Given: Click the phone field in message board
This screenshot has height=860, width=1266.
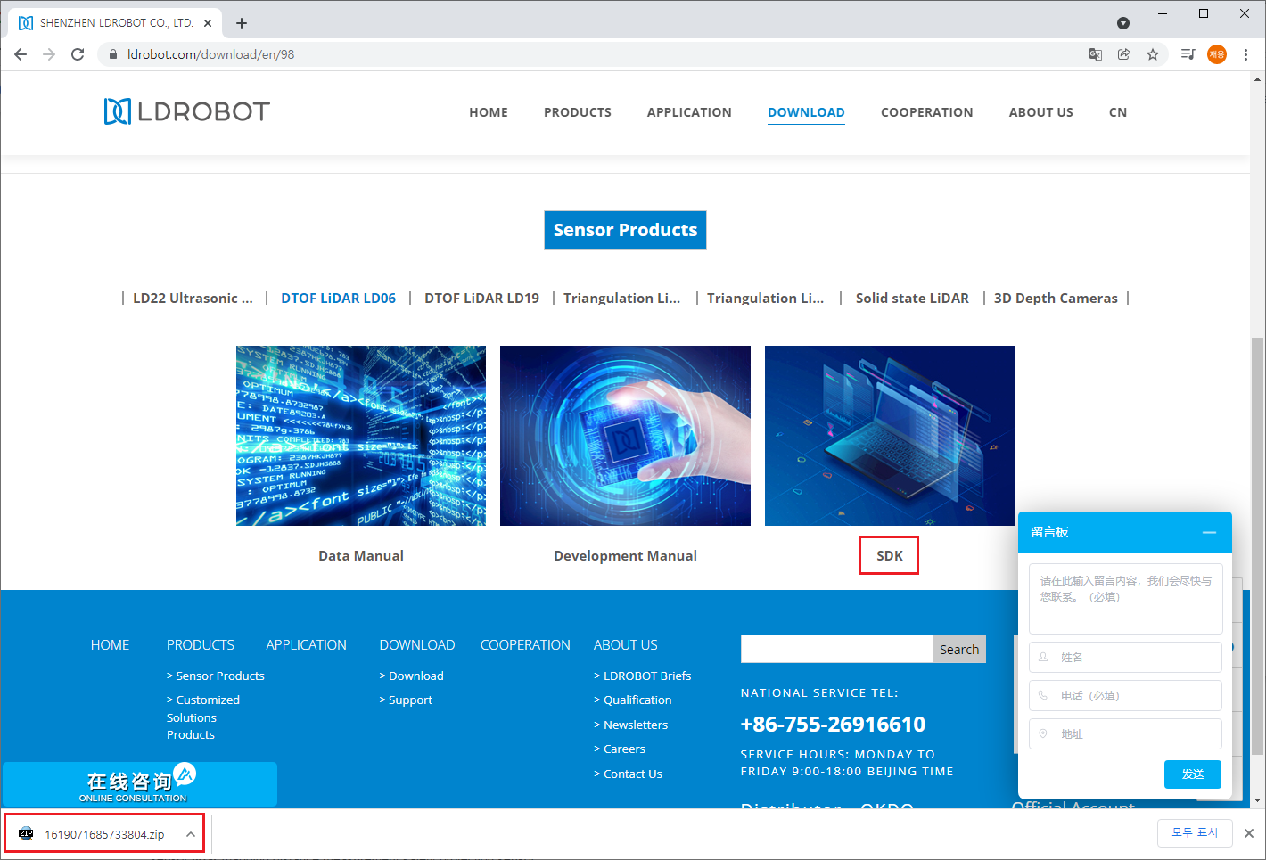Looking at the screenshot, I should (x=1125, y=696).
